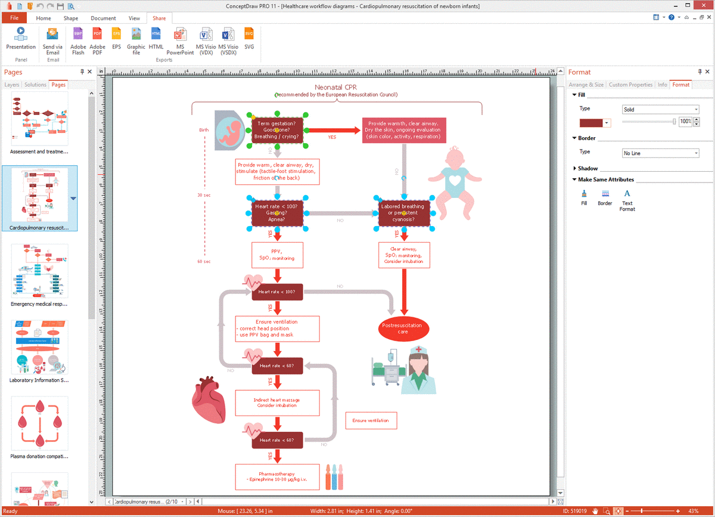Open the Document ribbon tab
The width and height of the screenshot is (715, 517).
103,18
